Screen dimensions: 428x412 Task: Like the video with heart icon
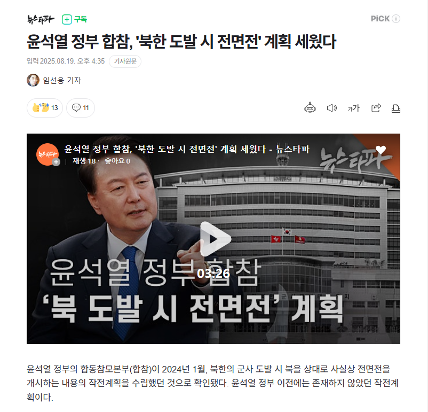pyautogui.click(x=381, y=150)
